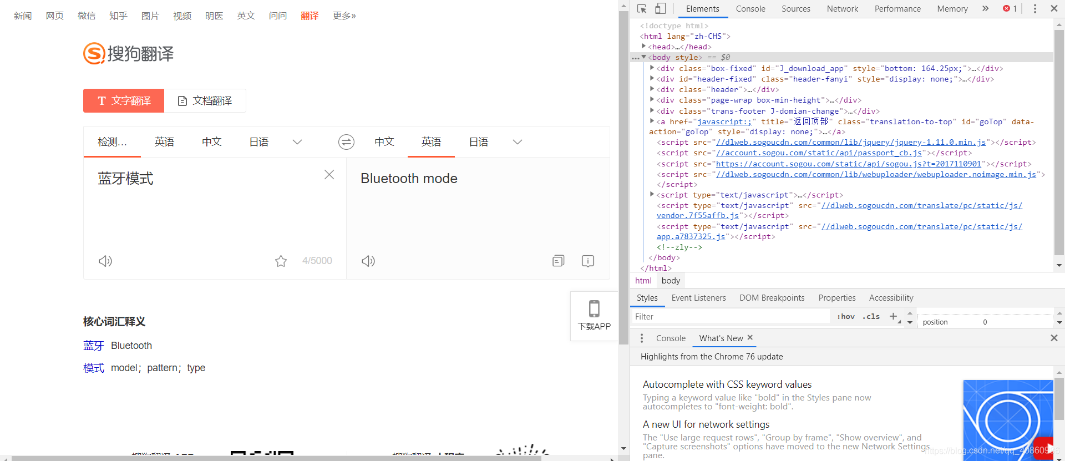This screenshot has height=461, width=1065.
Task: Open the Network tab
Action: point(842,9)
